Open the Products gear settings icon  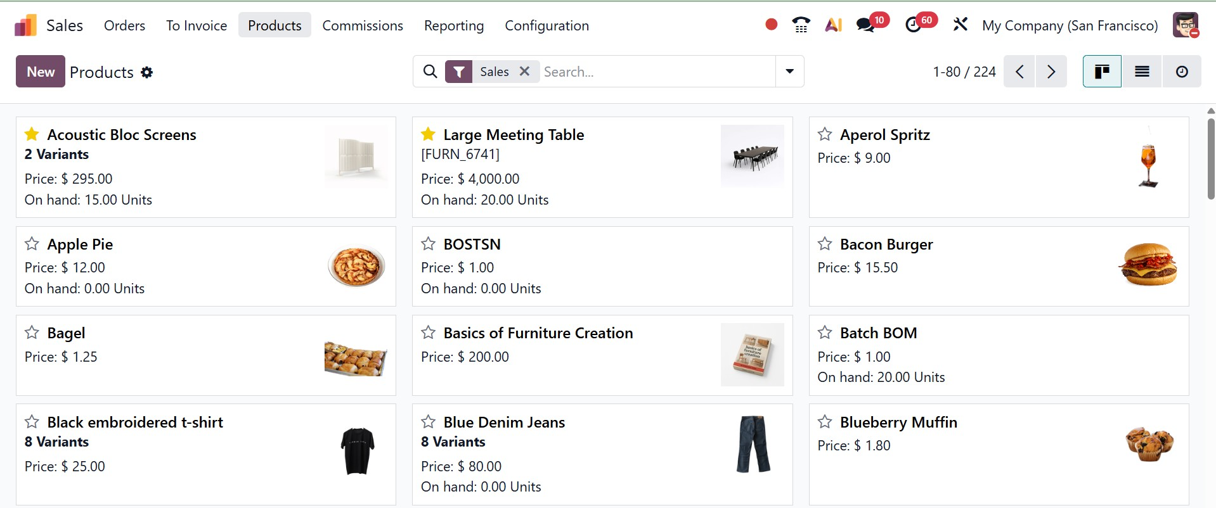point(147,72)
